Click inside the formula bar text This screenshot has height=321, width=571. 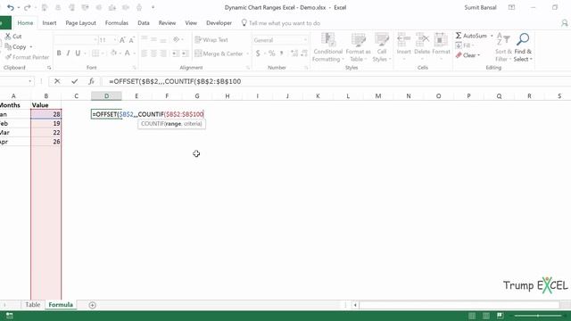(x=175, y=81)
